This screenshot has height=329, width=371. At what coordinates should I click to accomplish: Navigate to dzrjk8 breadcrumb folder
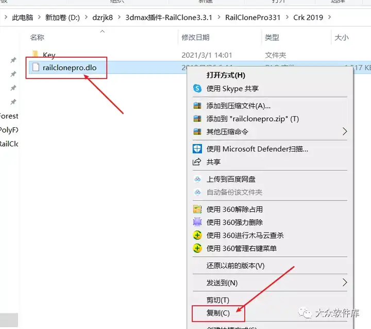click(103, 18)
